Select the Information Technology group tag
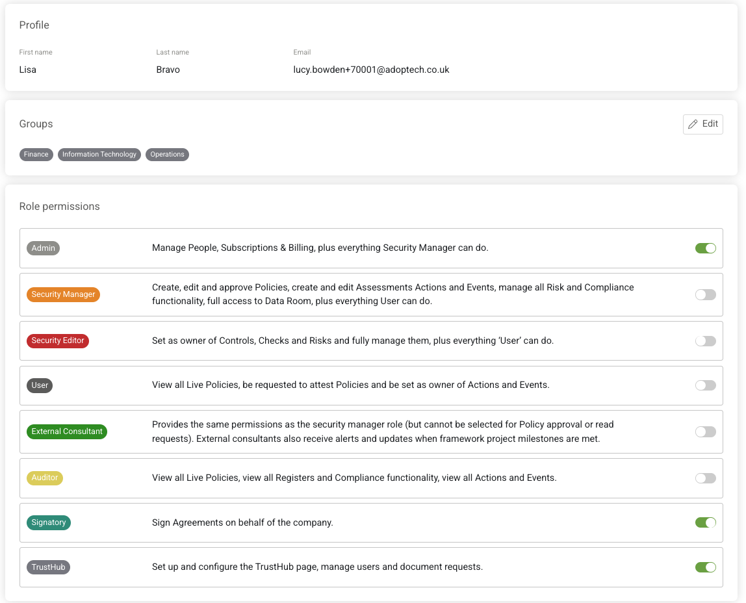Image resolution: width=746 pixels, height=603 pixels. (x=99, y=155)
